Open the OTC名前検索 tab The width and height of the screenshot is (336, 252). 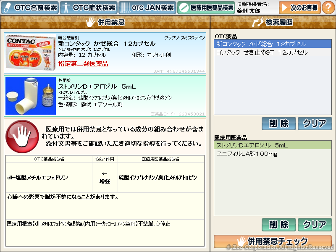pyautogui.click(x=30, y=8)
